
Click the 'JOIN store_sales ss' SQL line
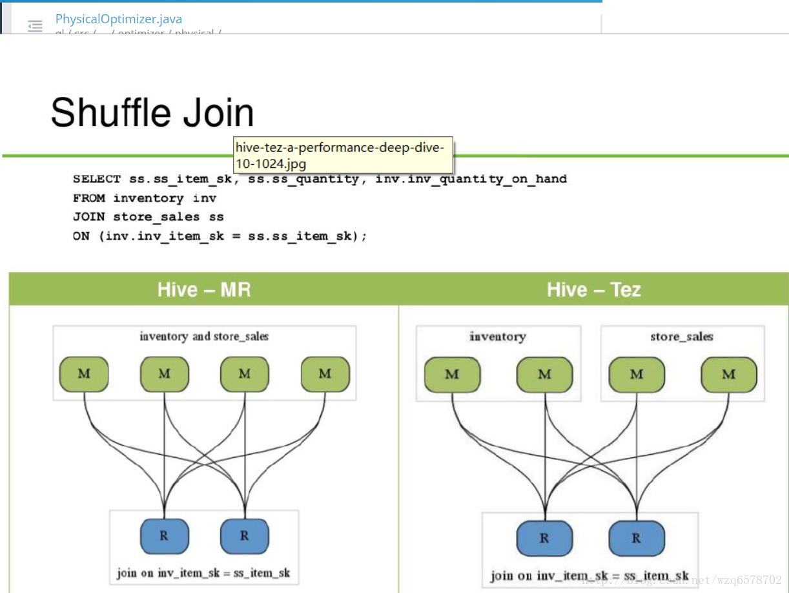click(x=149, y=217)
